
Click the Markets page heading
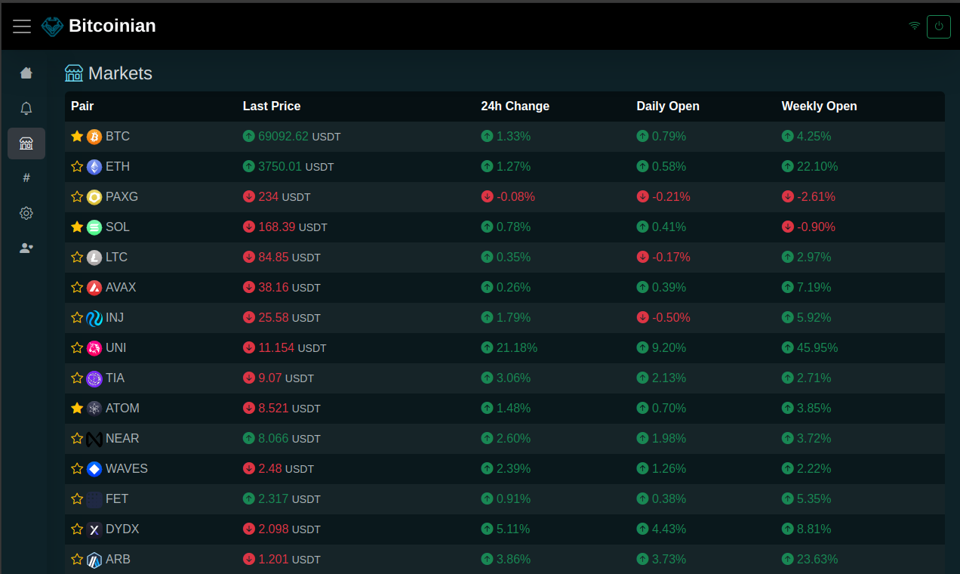(120, 73)
